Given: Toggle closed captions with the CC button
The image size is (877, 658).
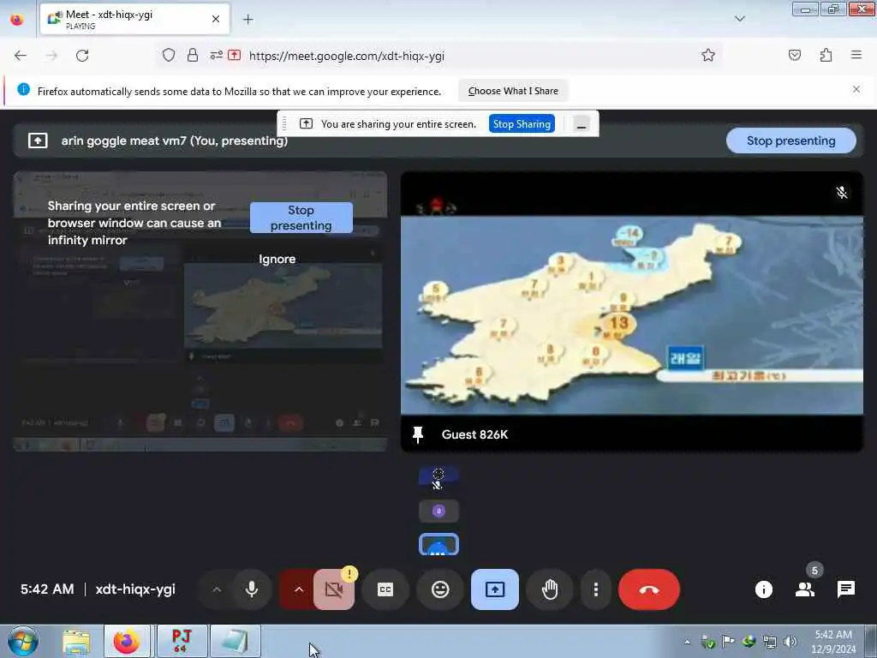Looking at the screenshot, I should [385, 589].
